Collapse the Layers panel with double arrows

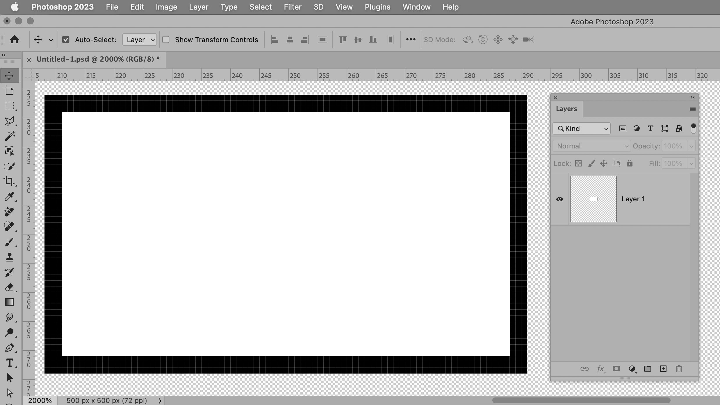point(692,97)
